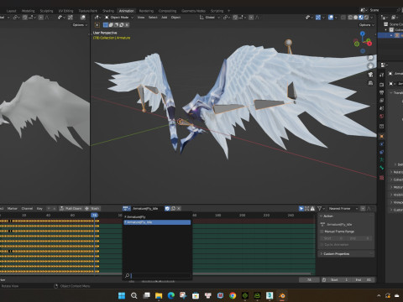Expand the Custom Properties panel in the dope sheet sidebar
This screenshot has width=403, height=302.
coord(346,254)
